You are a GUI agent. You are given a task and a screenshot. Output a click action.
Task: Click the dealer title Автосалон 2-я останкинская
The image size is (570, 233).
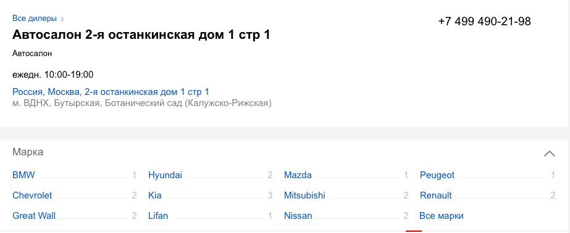pos(141,35)
